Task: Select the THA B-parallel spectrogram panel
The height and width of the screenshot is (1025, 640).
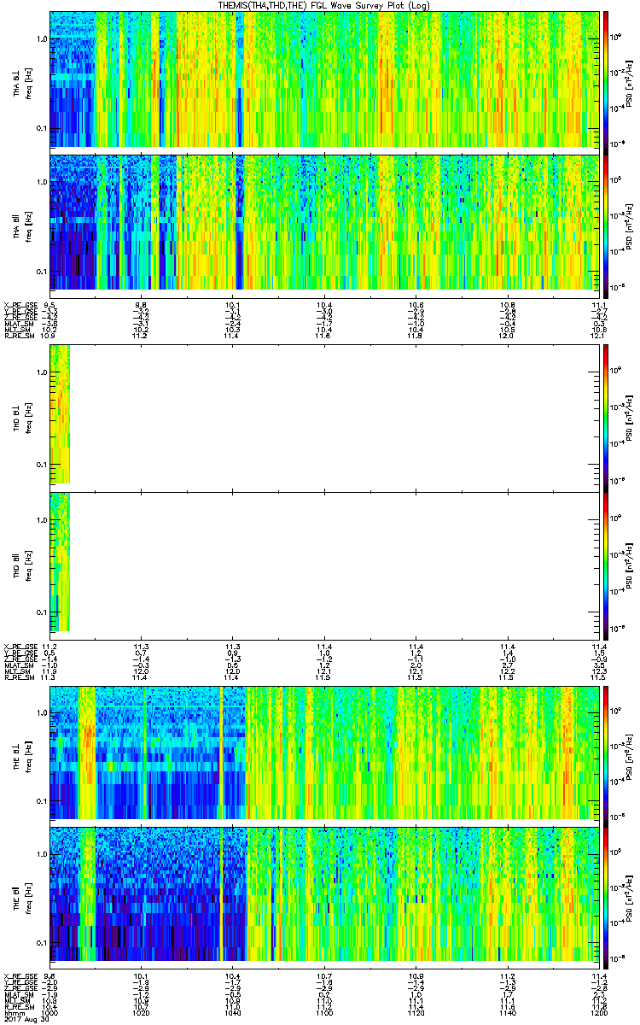Action: 324,222
